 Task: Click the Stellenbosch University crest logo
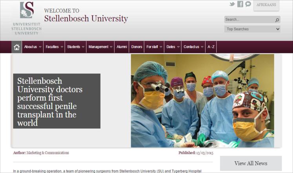(x=27, y=10)
